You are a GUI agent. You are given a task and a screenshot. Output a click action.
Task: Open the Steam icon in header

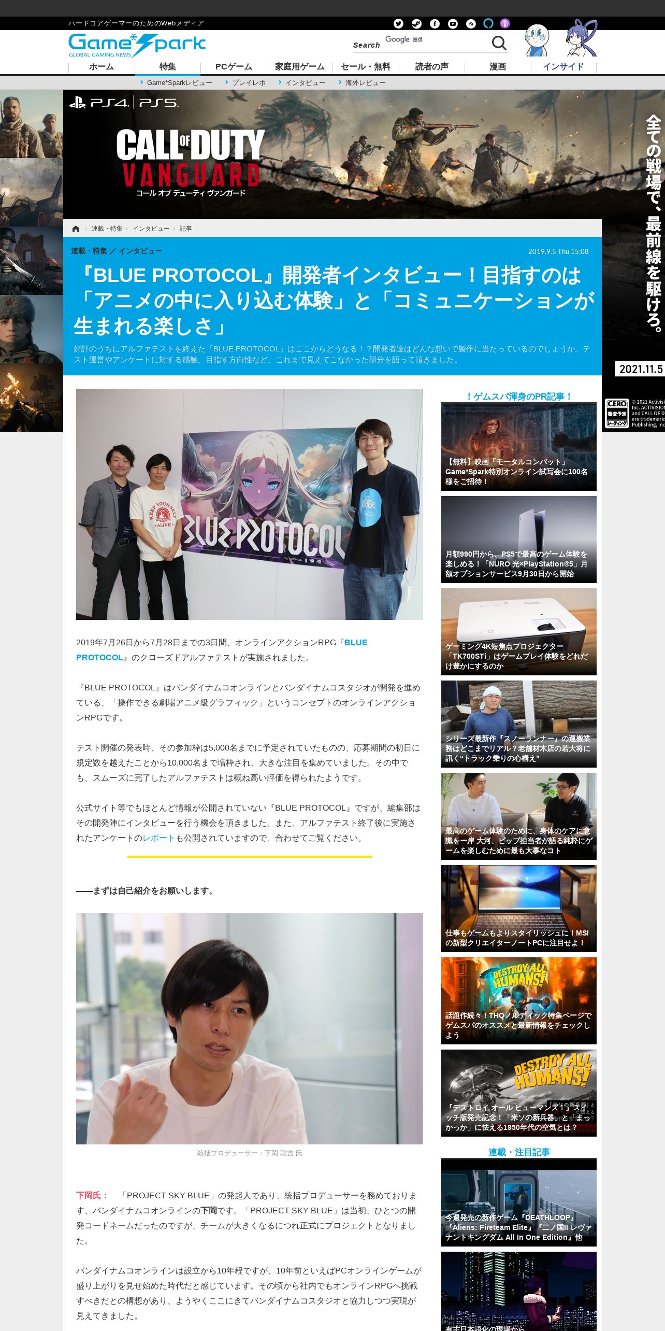pos(416,23)
